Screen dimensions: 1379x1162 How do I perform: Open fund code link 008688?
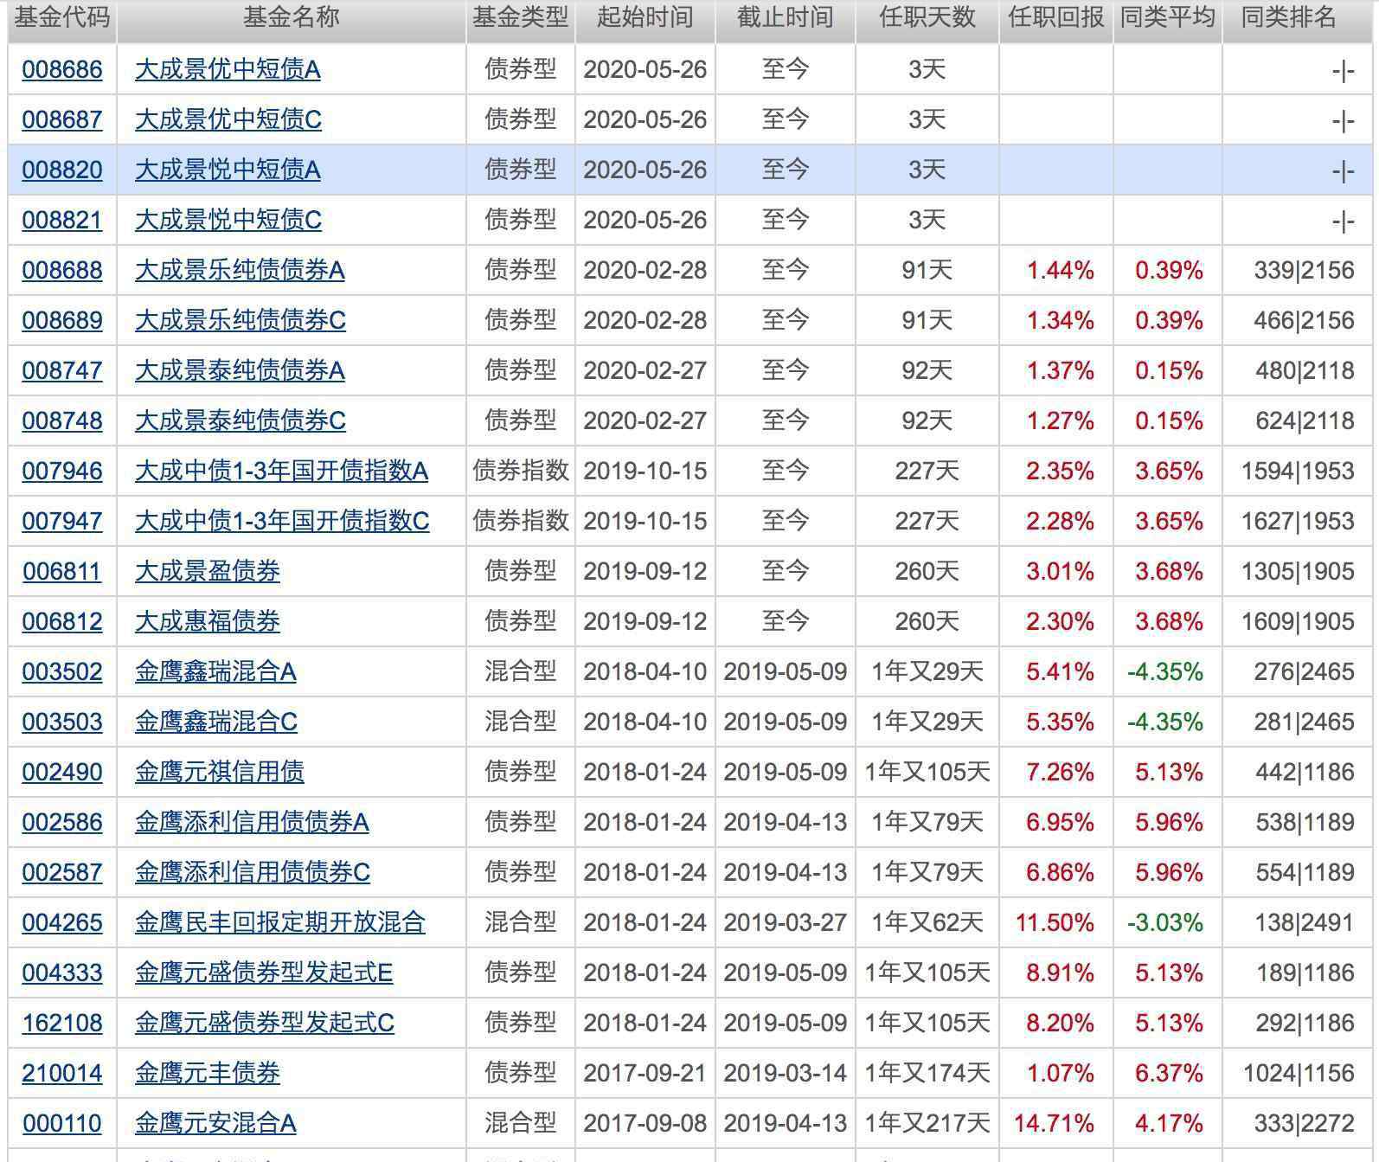coord(62,270)
